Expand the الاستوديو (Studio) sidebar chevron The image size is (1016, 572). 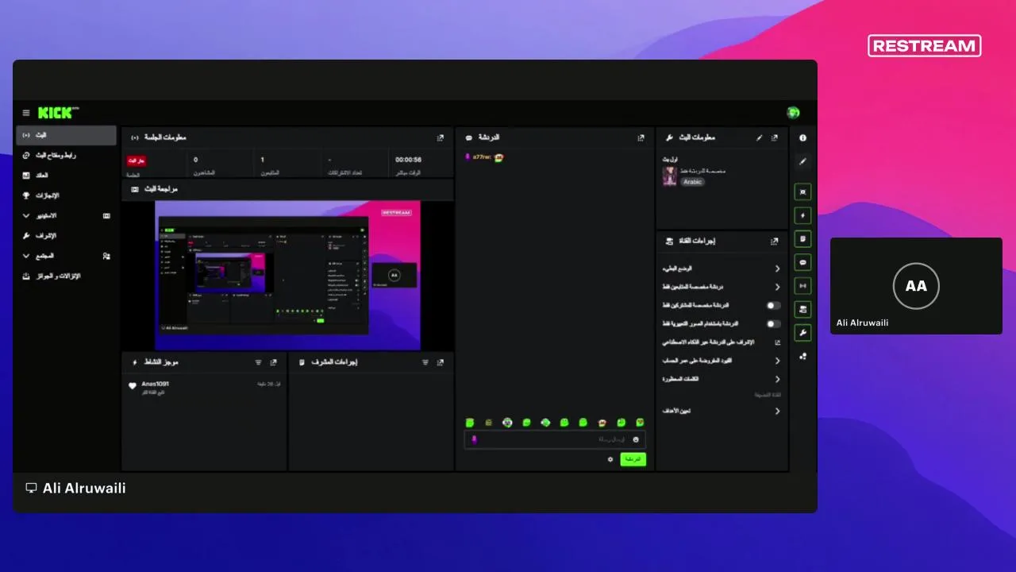coord(26,215)
